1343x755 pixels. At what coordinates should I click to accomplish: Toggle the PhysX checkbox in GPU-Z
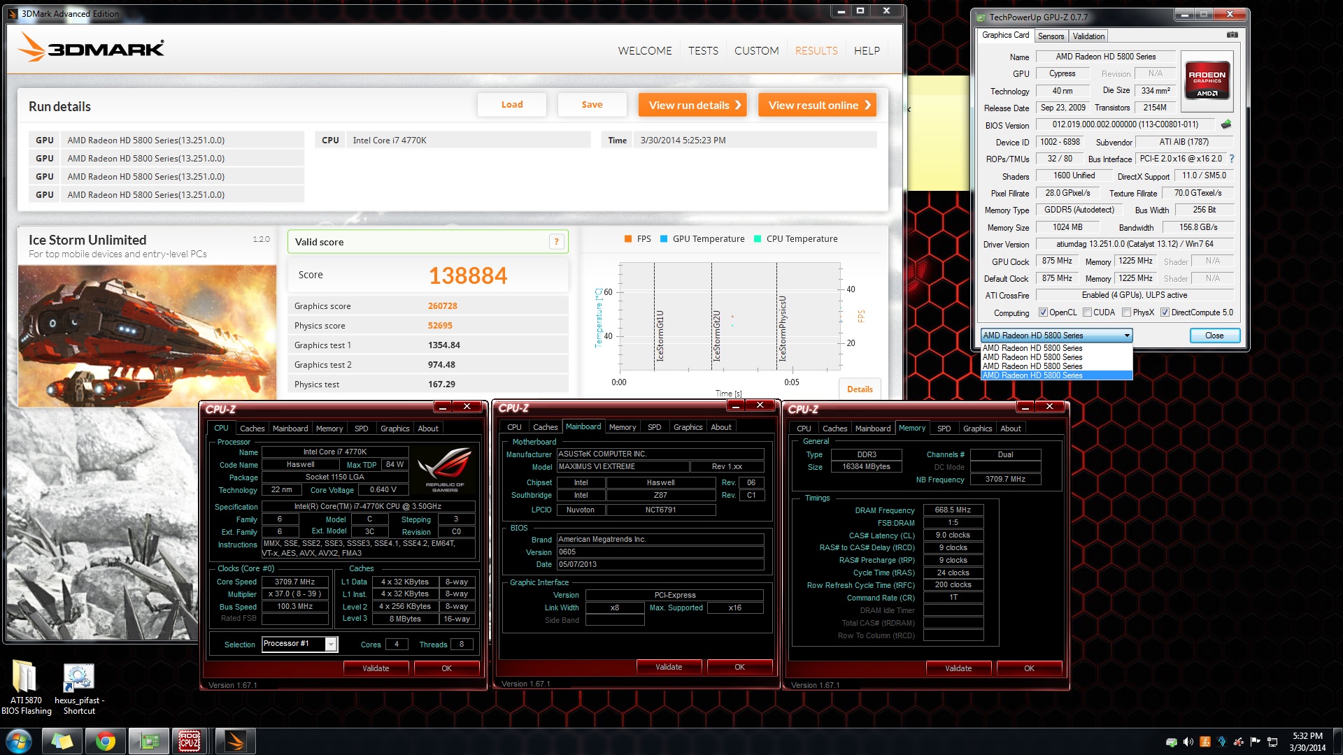click(x=1126, y=312)
